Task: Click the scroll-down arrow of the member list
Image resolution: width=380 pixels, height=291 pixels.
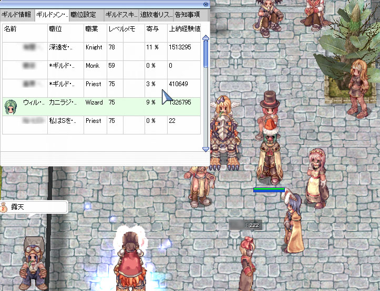Action: pyautogui.click(x=206, y=149)
